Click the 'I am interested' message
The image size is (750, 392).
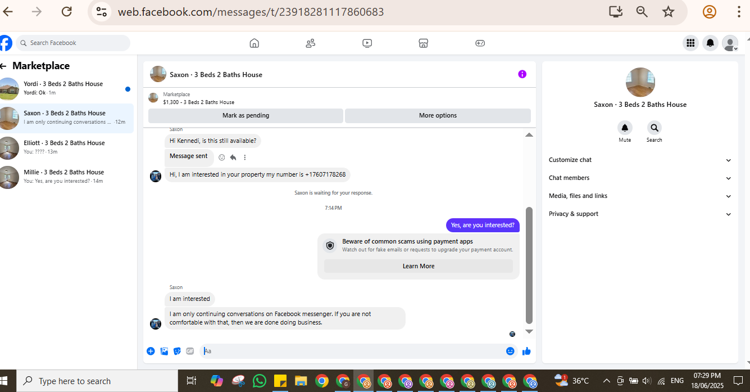pyautogui.click(x=190, y=299)
